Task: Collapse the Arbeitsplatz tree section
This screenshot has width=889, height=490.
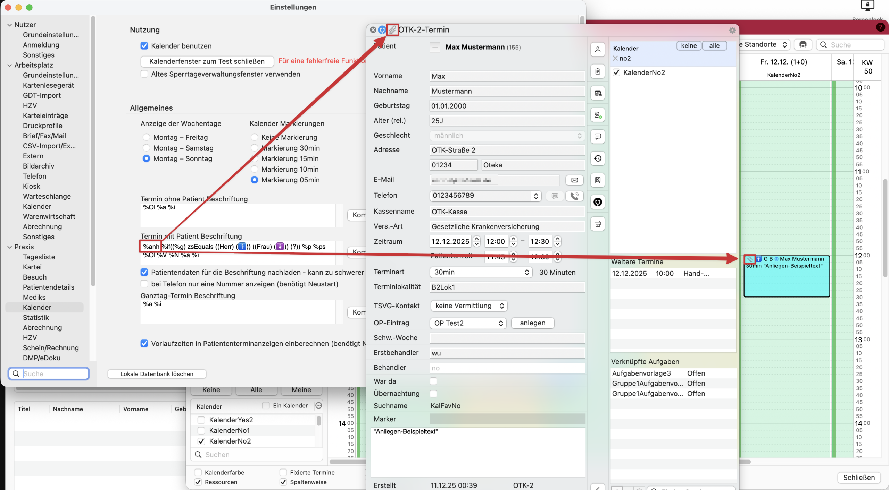Action: coord(9,65)
